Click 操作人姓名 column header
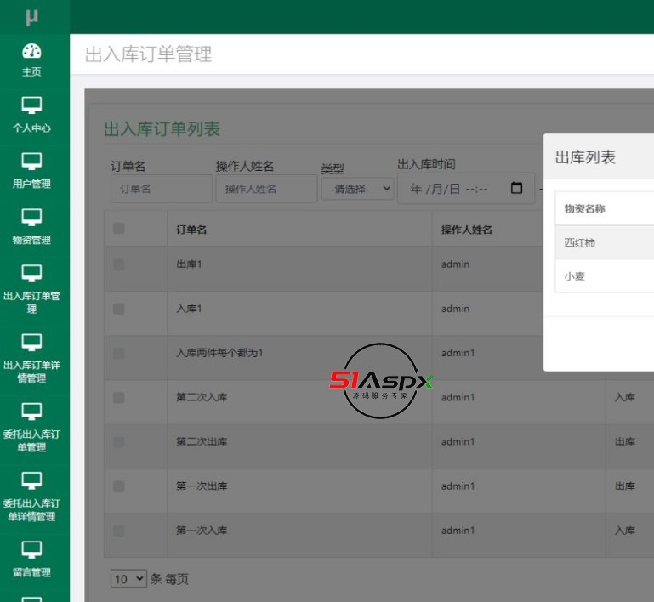Viewport: 654px width, 602px height. 467,230
